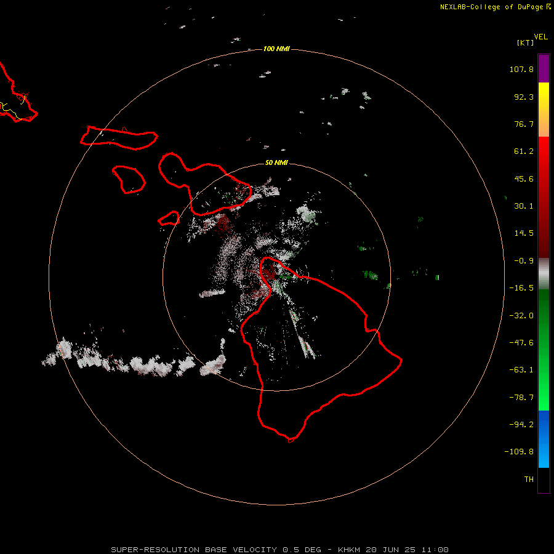
Task: Click the TH legend label
Action: click(x=529, y=480)
